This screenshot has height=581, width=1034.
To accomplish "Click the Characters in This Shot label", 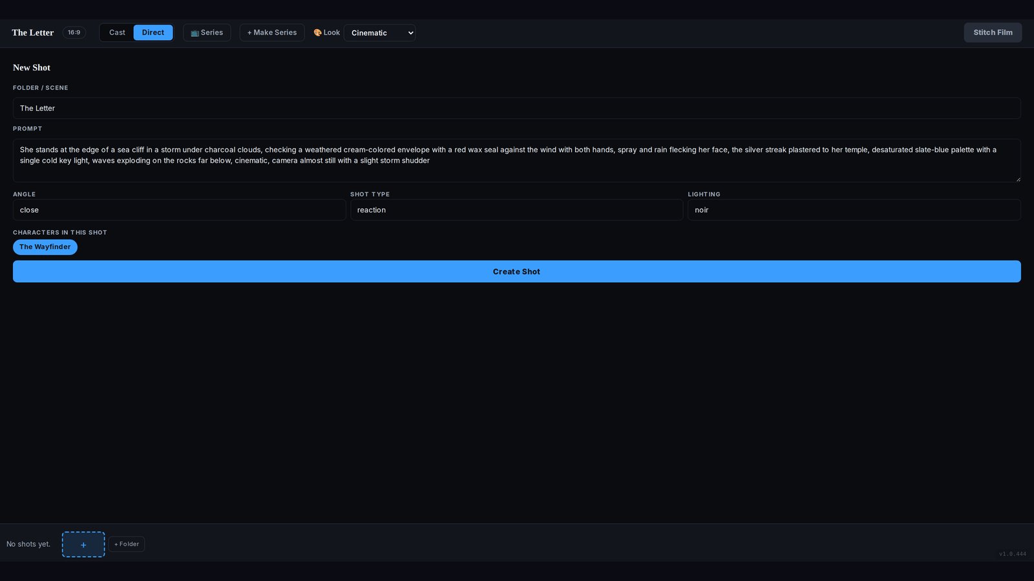I will point(60,232).
